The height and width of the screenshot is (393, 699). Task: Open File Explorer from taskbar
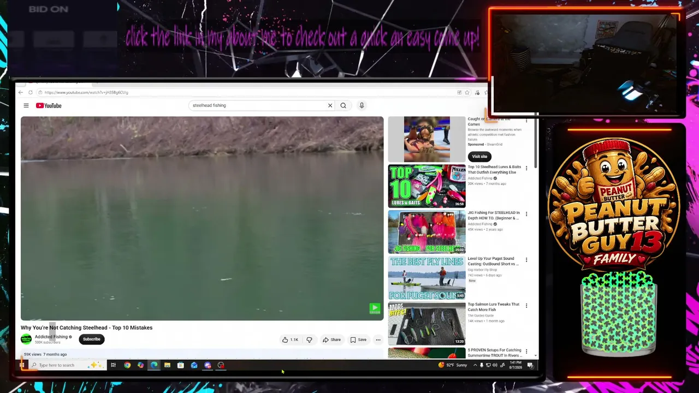point(167,365)
